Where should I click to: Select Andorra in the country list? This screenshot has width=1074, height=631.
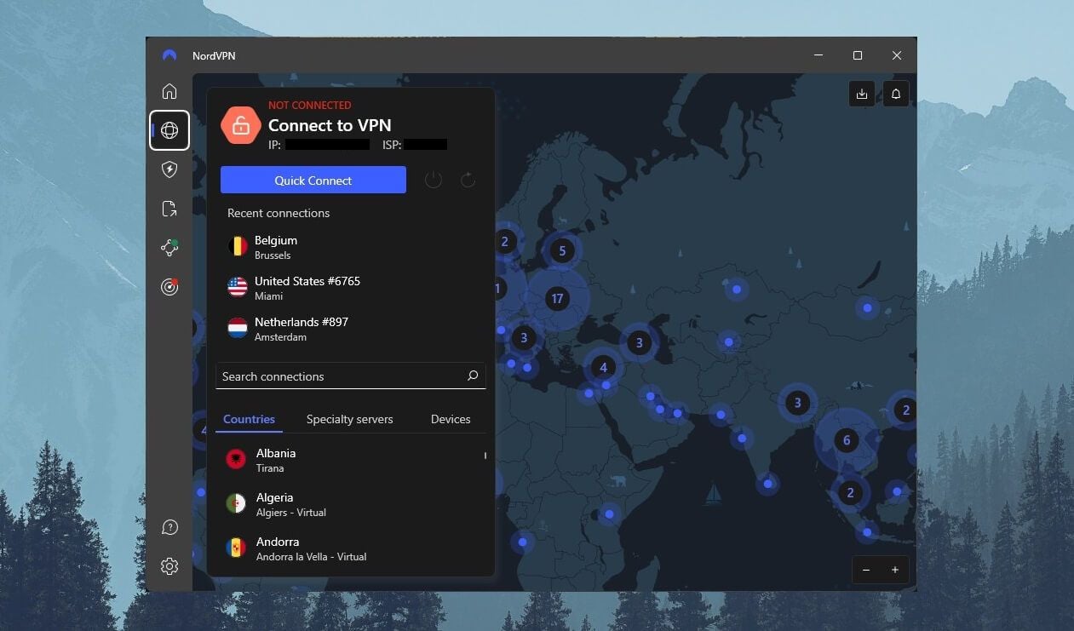tap(351, 548)
